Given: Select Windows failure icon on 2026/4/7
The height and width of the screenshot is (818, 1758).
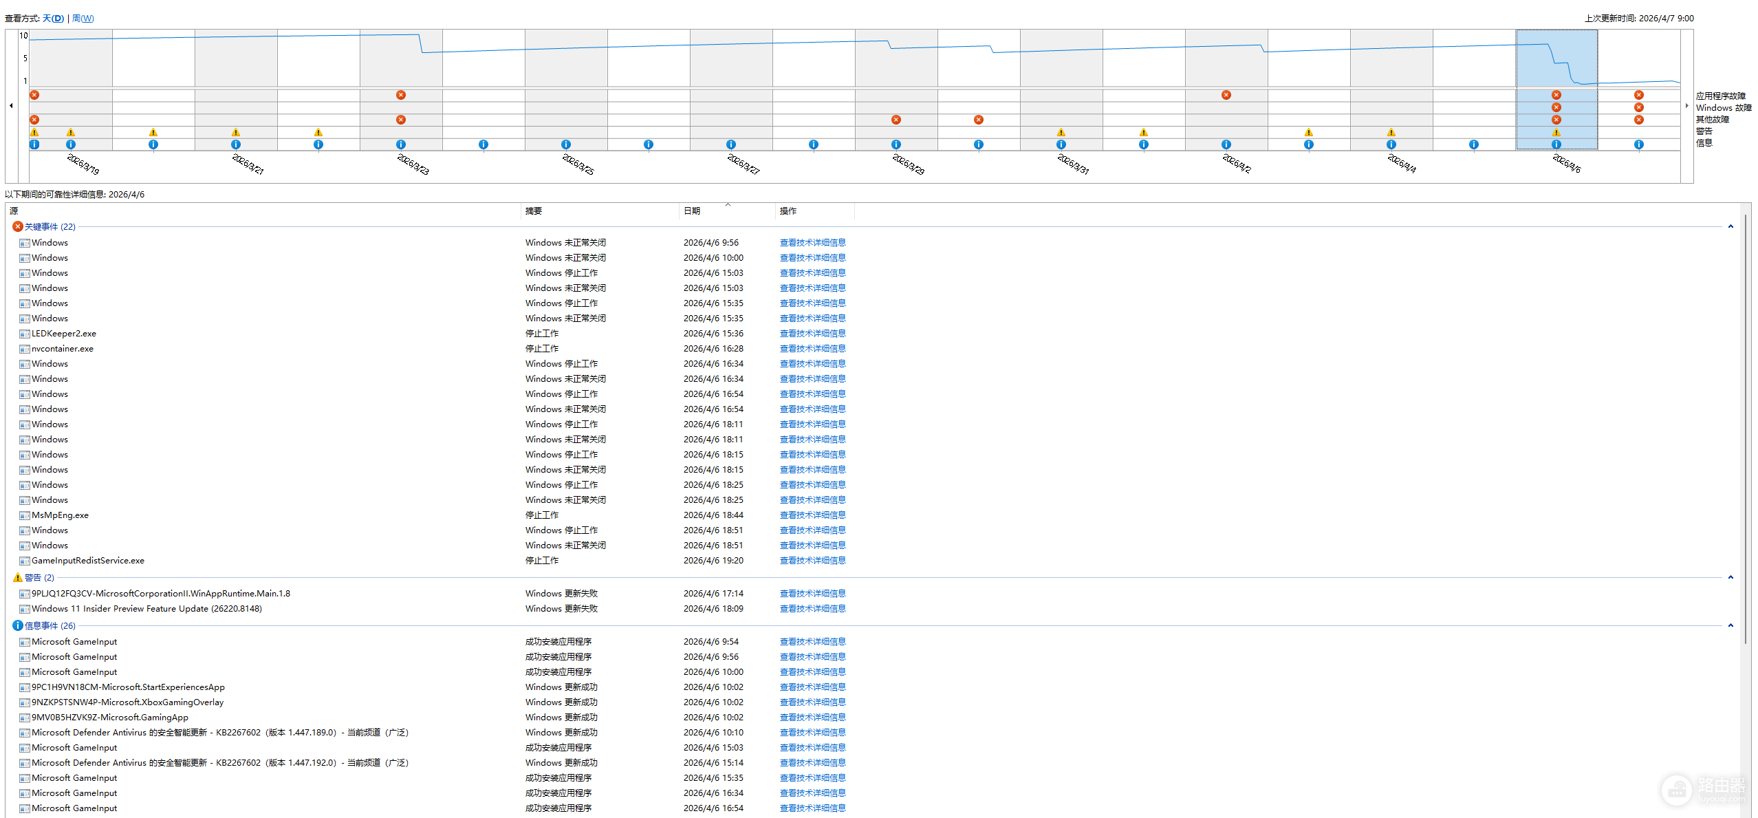Looking at the screenshot, I should coord(1639,107).
